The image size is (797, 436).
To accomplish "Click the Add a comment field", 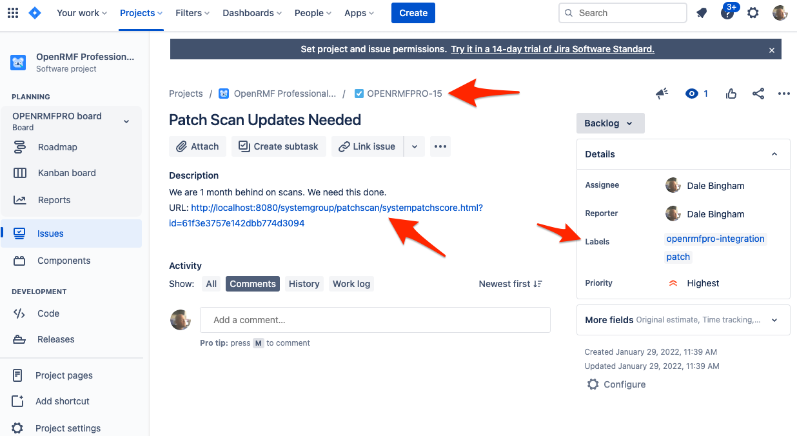I will click(x=375, y=320).
